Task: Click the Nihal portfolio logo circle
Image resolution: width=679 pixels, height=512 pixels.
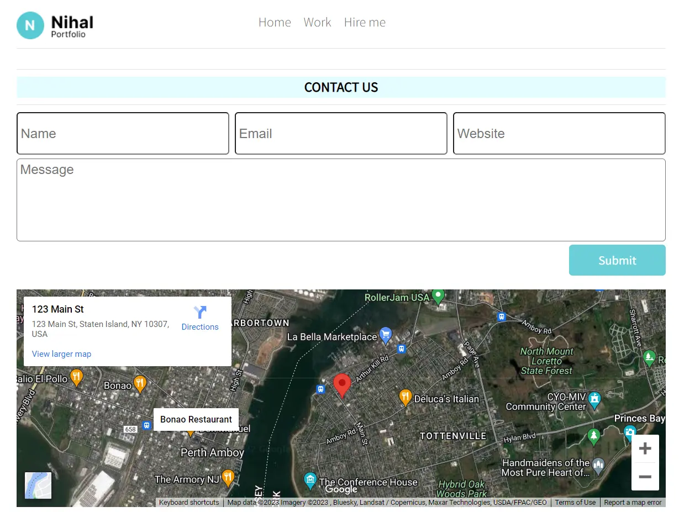Action: click(x=30, y=25)
